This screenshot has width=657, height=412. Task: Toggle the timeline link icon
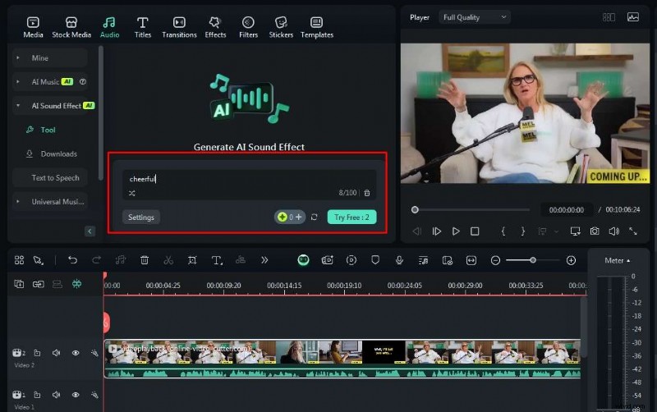click(x=38, y=284)
